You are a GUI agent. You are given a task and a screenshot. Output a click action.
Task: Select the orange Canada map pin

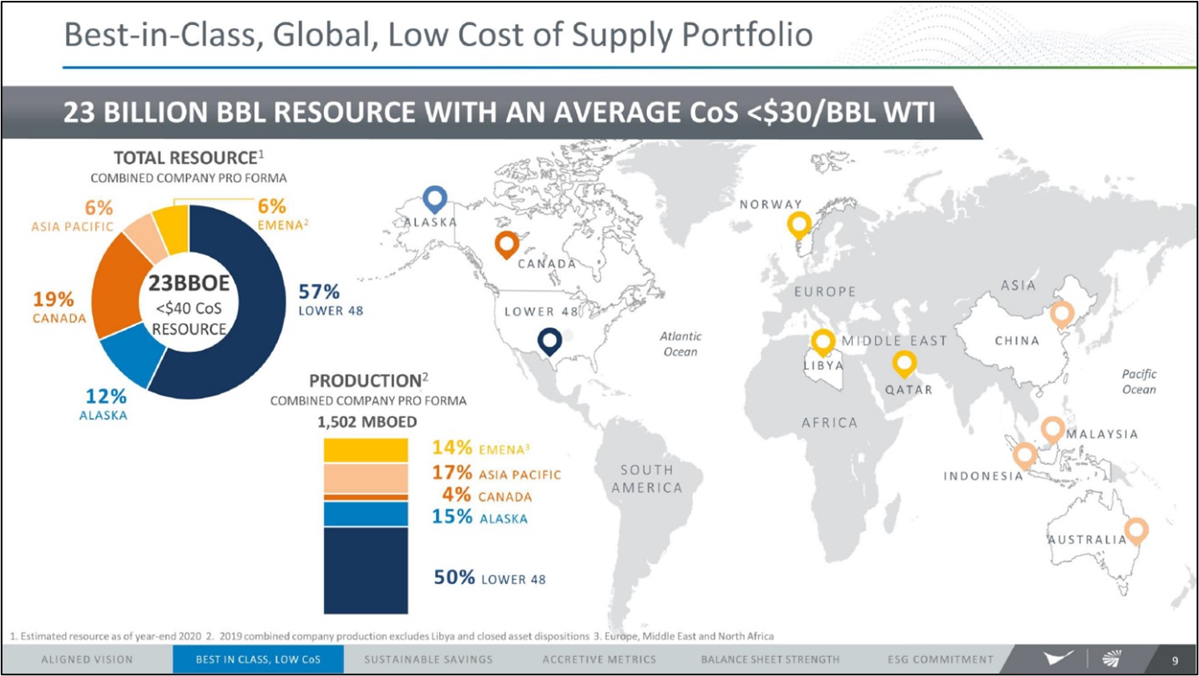(506, 244)
